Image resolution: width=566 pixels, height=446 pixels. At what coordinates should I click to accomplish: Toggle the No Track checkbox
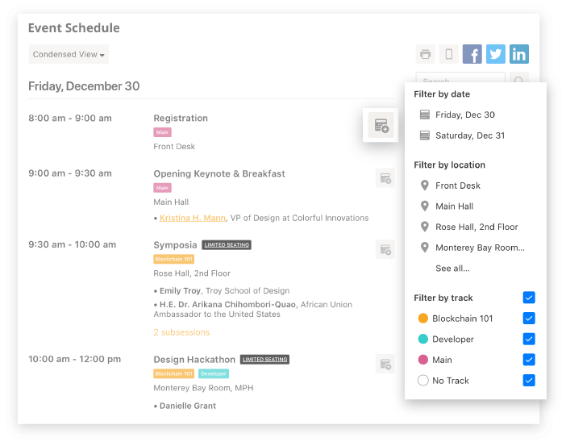coord(529,381)
